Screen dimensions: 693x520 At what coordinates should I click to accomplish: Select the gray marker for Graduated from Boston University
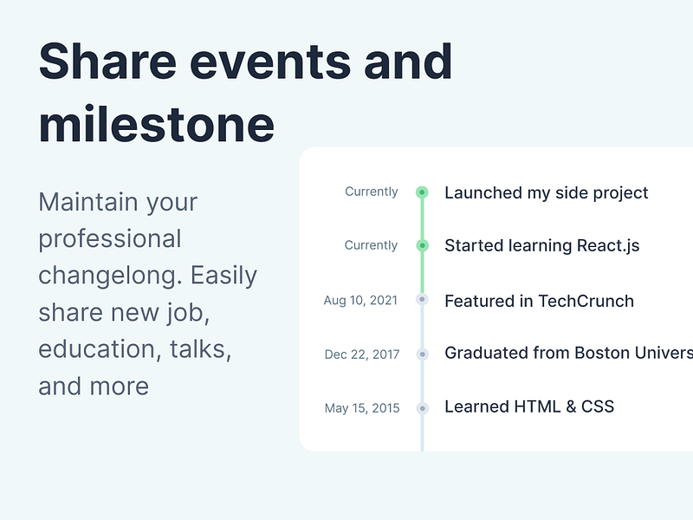tap(422, 354)
